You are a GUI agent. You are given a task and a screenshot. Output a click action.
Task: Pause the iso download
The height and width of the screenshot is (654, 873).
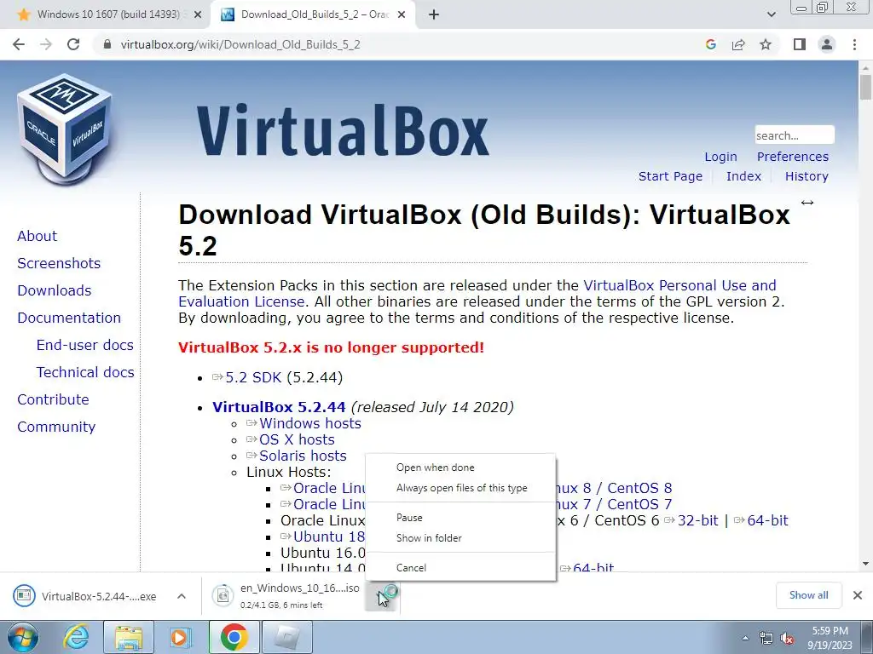pyautogui.click(x=409, y=518)
